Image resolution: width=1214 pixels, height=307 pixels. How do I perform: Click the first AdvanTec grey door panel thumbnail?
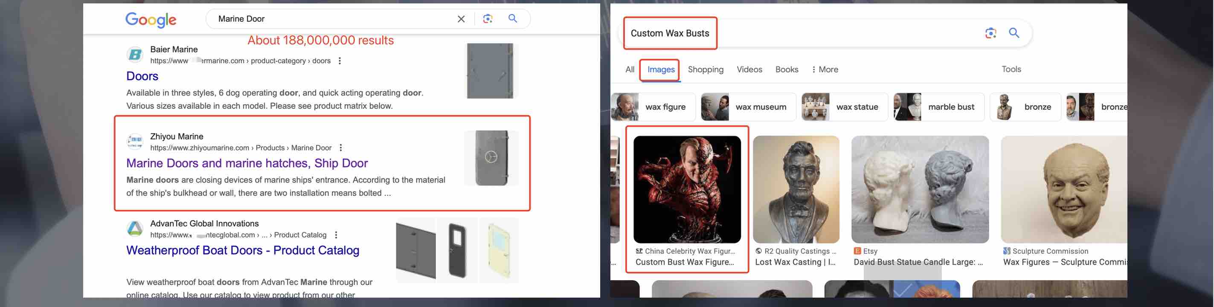tap(415, 250)
